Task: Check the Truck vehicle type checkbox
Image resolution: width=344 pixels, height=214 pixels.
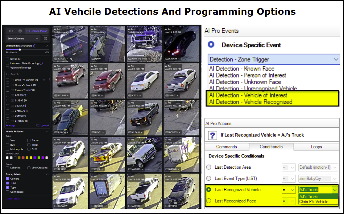Action: tap(29, 145)
